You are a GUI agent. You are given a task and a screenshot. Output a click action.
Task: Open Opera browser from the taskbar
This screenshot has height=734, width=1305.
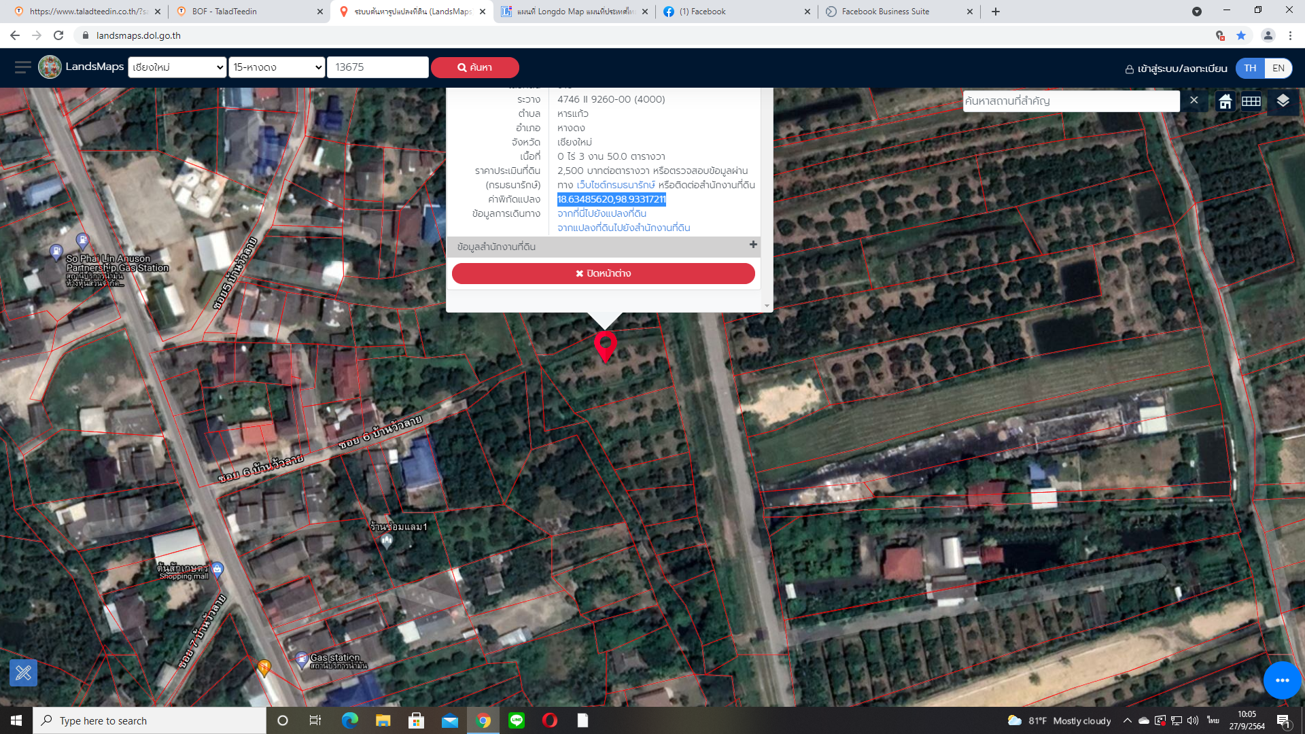[x=550, y=720]
